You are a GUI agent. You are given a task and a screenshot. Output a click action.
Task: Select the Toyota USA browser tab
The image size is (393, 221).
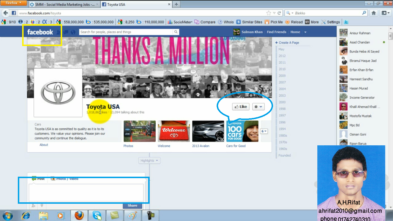pyautogui.click(x=136, y=5)
